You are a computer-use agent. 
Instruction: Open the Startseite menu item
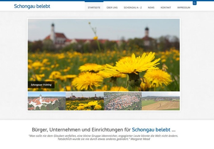94,7
